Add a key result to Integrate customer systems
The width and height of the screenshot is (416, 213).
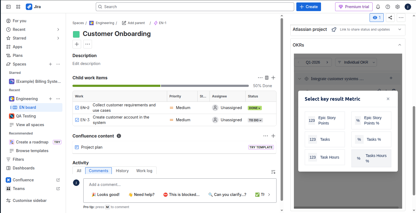point(391,78)
